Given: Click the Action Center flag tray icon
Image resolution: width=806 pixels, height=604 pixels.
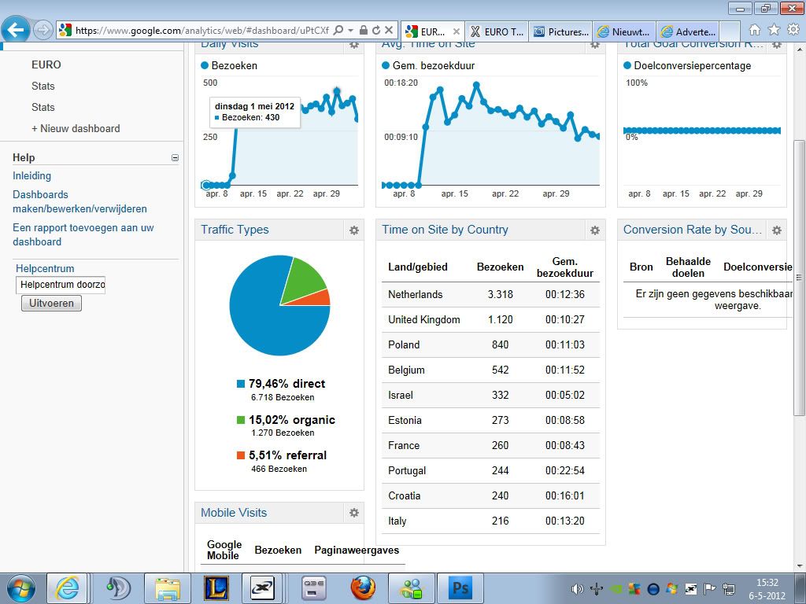Looking at the screenshot, I should [x=709, y=589].
